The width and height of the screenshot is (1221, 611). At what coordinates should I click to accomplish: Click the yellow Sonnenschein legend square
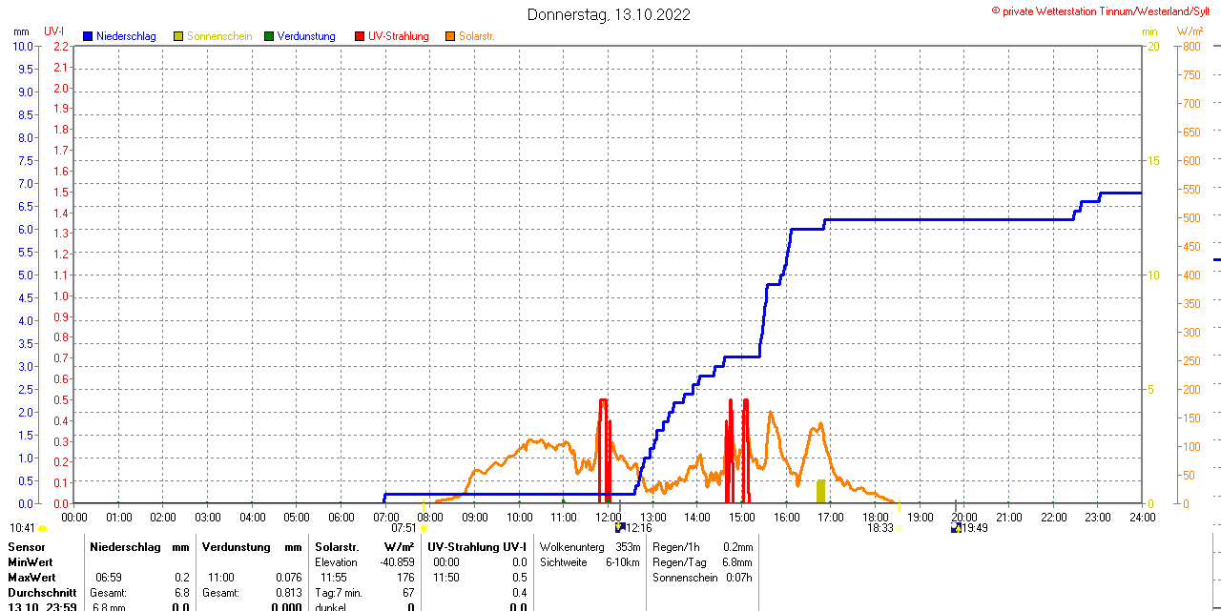[178, 36]
